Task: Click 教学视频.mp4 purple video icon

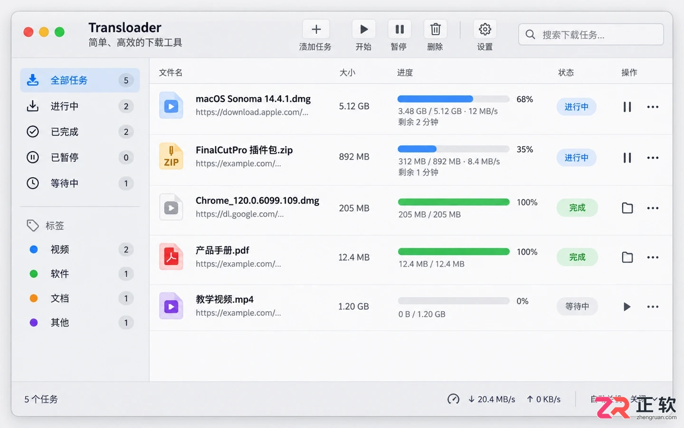Action: coord(171,306)
